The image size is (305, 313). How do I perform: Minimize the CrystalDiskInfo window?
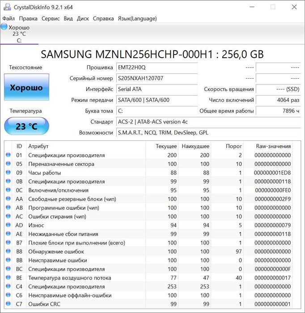252,7
